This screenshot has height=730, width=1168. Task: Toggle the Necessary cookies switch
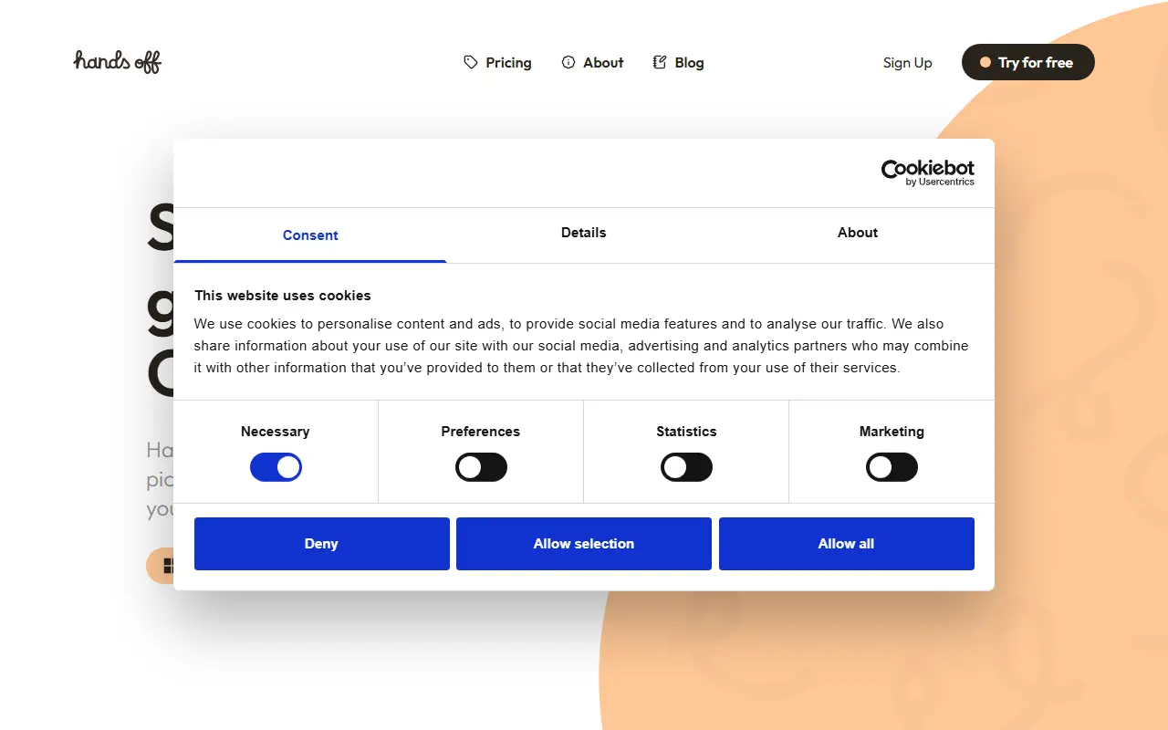(x=276, y=467)
